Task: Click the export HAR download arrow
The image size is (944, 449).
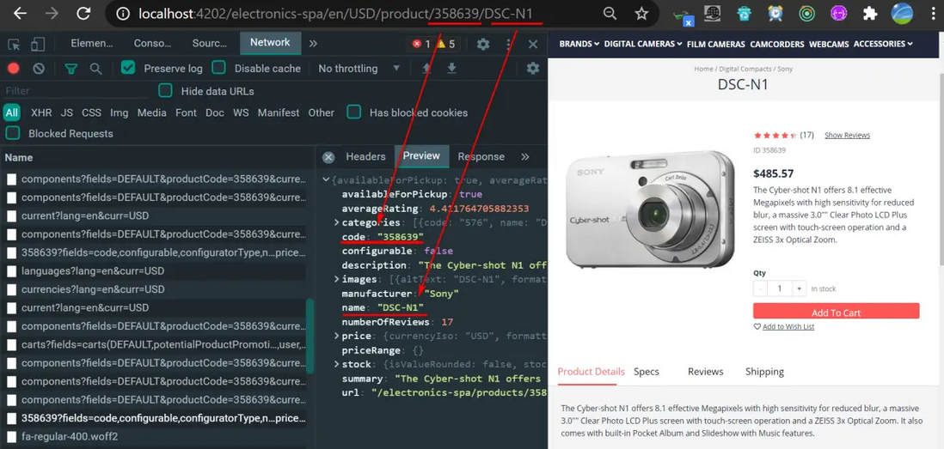Action: click(451, 69)
